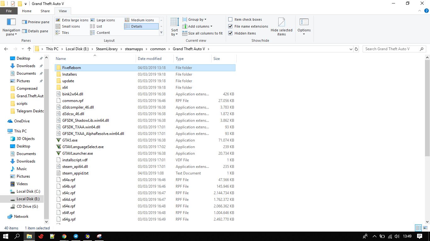430x241 pixels.
Task: Switch to Content layout
Action: [x=100, y=33]
